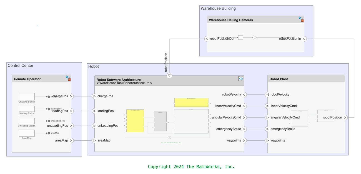Select the Charging Station block
The image size is (361, 174).
tap(27, 97)
